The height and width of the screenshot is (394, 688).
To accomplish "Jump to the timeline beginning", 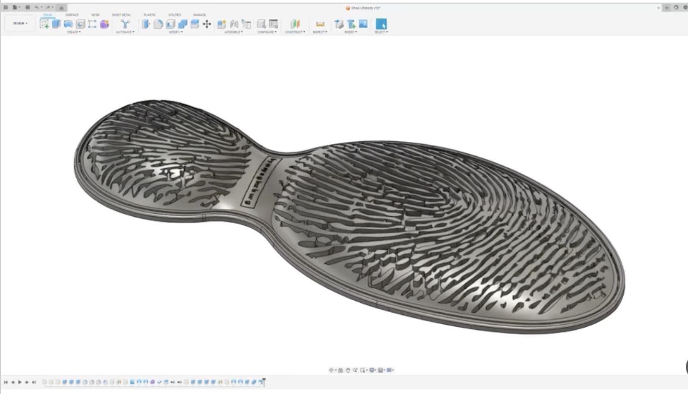I will 6,382.
